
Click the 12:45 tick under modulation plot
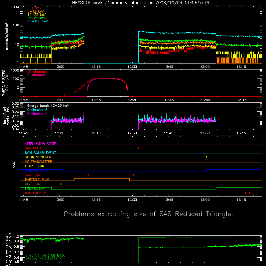(169, 133)
